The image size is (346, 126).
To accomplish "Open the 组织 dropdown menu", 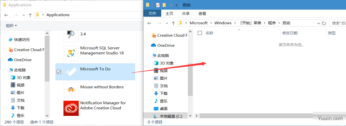I will (x=11, y=26).
